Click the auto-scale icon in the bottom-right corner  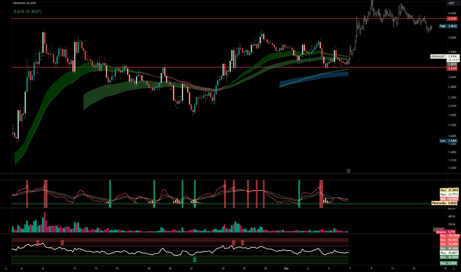[x=454, y=269]
